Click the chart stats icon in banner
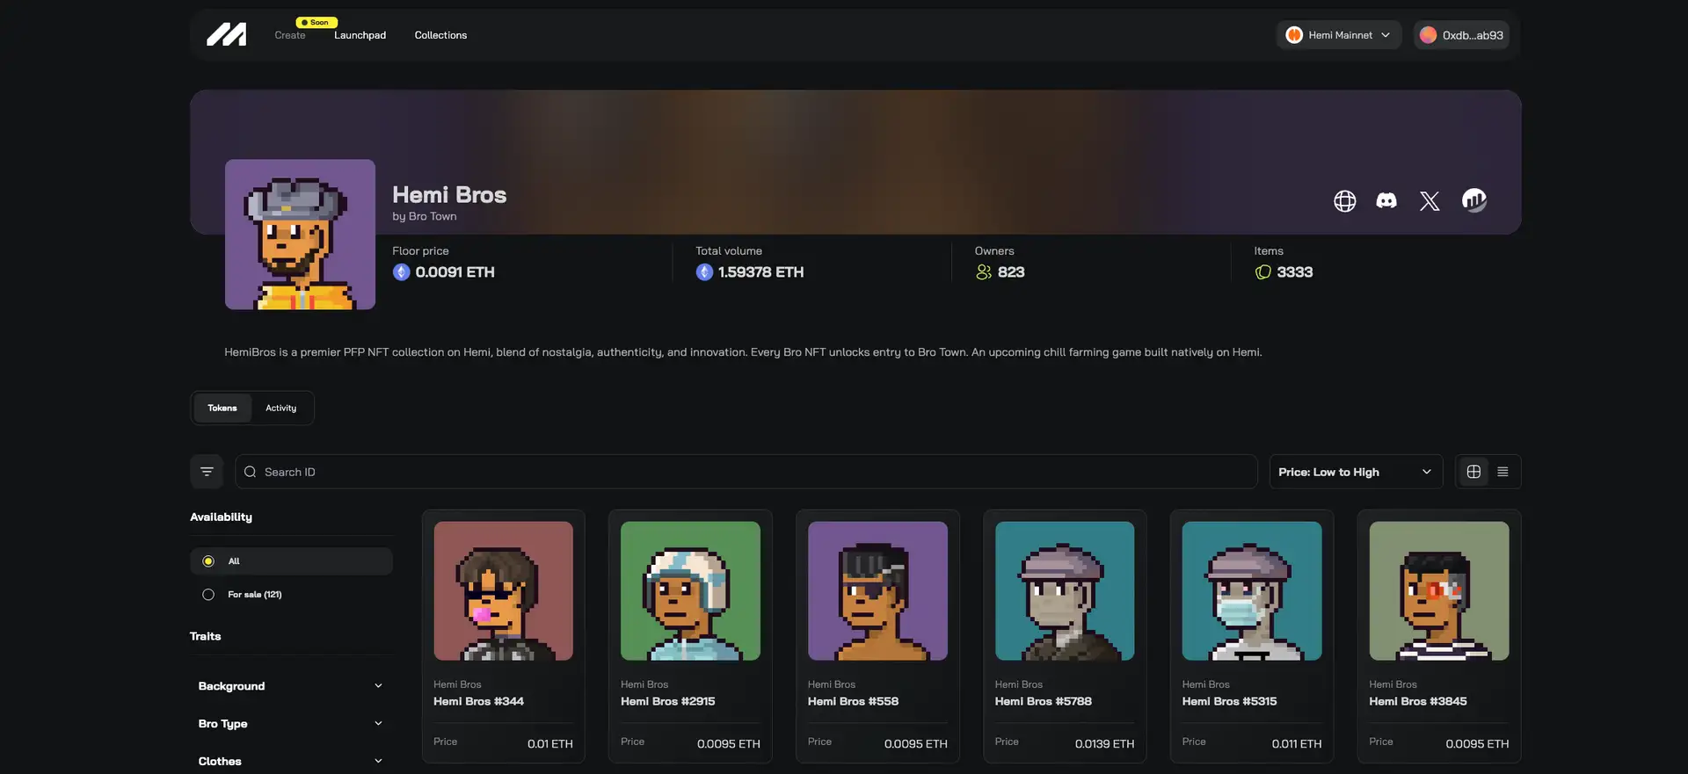 [x=1474, y=200]
